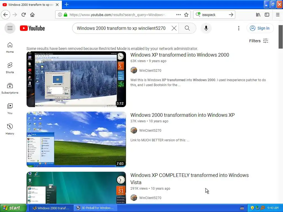This screenshot has height=212, width=283.
Task: Open History in YouTube sidebar
Action: point(10,129)
